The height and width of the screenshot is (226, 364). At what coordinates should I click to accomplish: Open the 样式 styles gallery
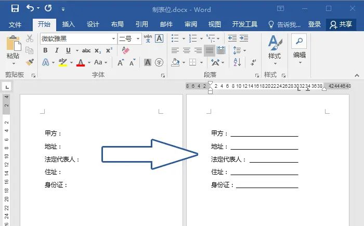pyautogui.click(x=275, y=50)
